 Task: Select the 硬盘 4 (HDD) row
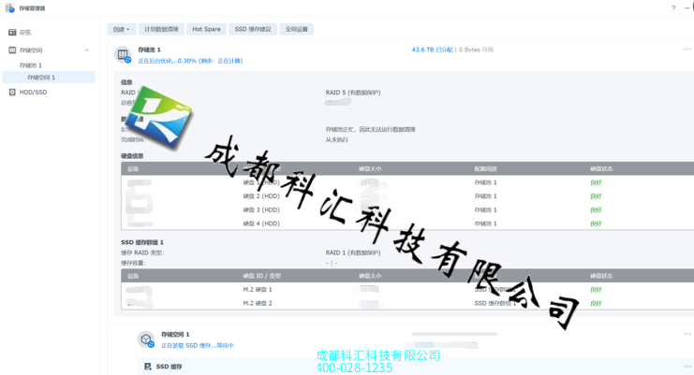click(x=407, y=224)
